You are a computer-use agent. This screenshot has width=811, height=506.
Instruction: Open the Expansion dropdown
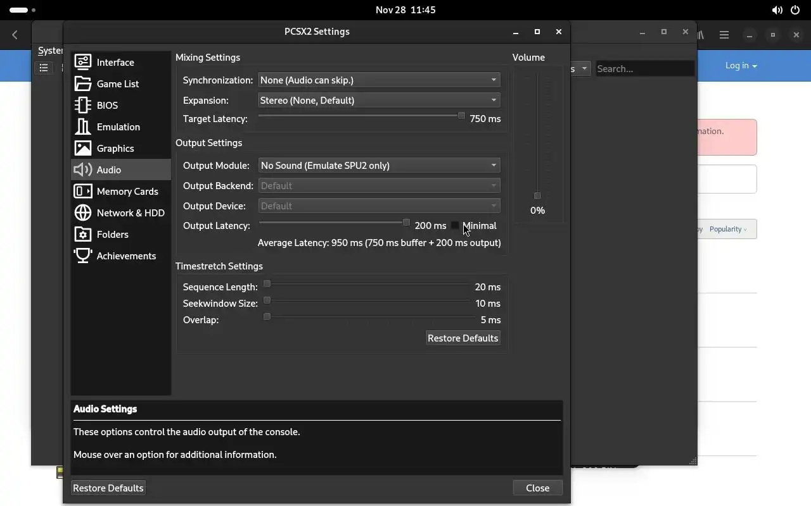379,100
